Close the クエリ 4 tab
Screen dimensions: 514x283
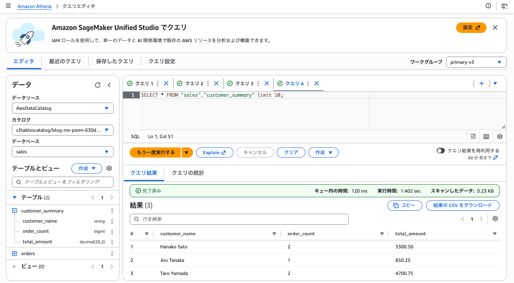(x=316, y=84)
